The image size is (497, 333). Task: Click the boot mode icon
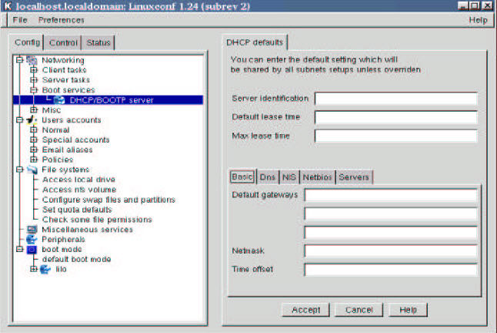32,249
